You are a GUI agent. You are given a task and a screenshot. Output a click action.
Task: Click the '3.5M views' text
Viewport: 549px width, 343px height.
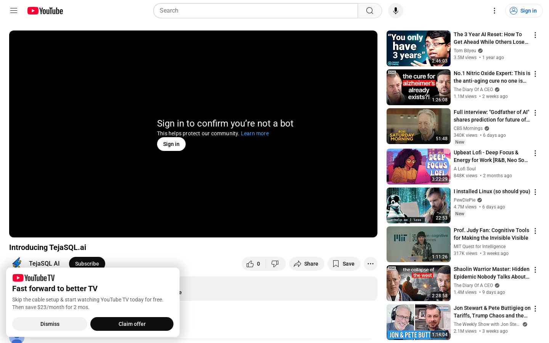point(465,58)
